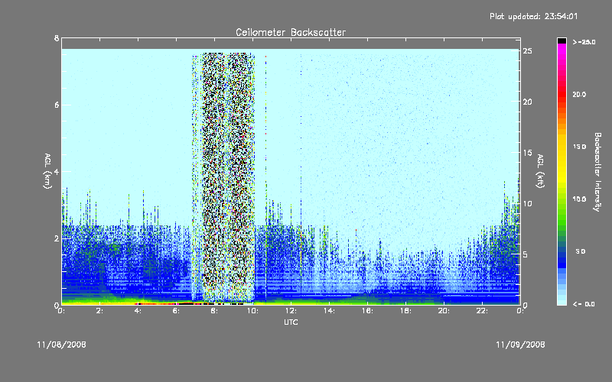Click the "16:" UTC hour tick label
Viewport: 612px width, 382px height.
368,311
